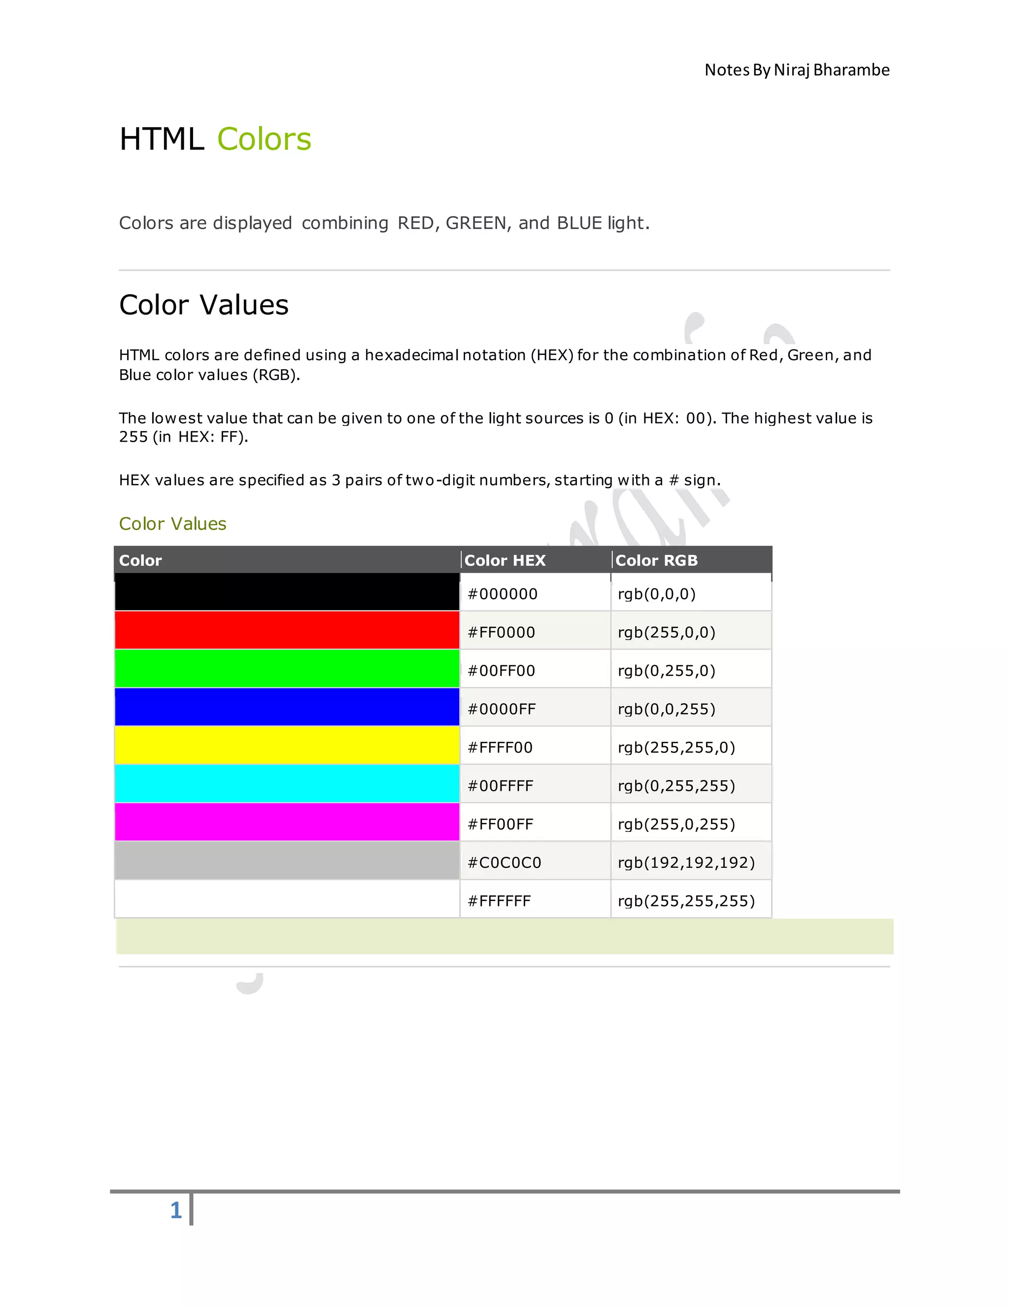Click the magenta color swatch row
Screen dimensions: 1009x1306
[287, 822]
